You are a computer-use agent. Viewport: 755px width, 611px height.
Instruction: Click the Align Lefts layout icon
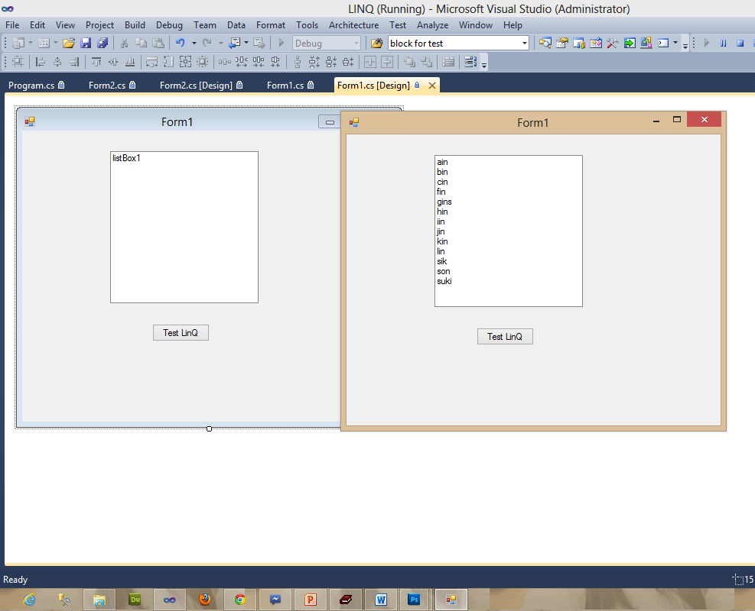[x=39, y=63]
